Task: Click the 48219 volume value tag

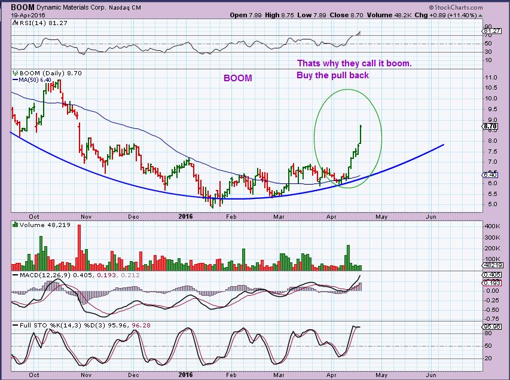Action: [492, 265]
